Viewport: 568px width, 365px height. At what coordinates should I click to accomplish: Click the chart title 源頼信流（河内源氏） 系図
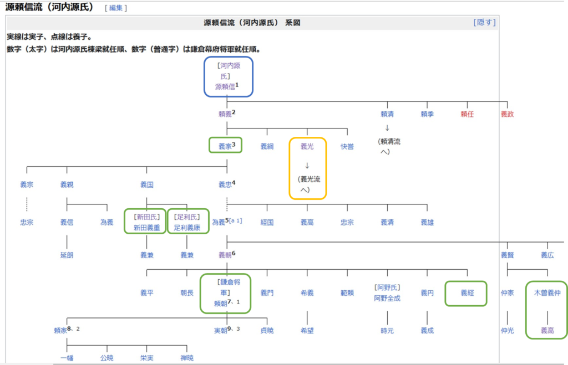252,23
